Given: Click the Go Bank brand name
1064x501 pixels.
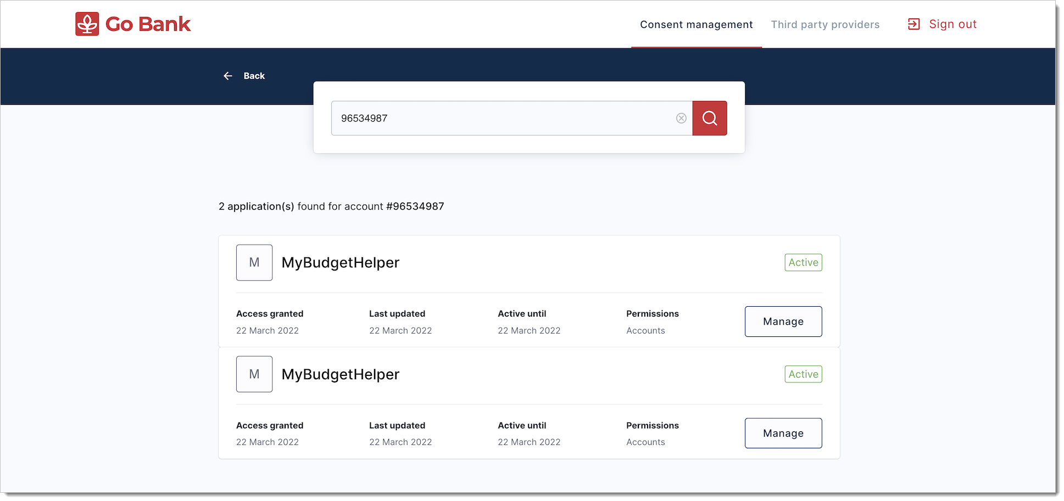Looking at the screenshot, I should [148, 24].
